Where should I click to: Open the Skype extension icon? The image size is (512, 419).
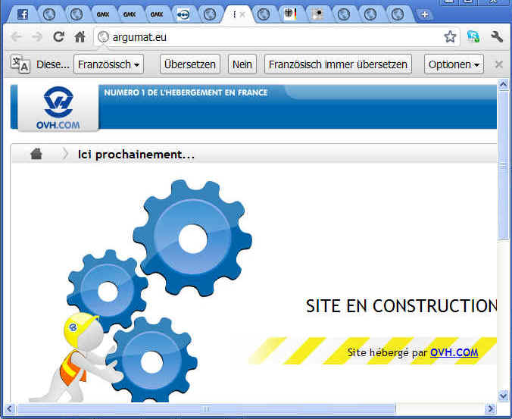(473, 36)
